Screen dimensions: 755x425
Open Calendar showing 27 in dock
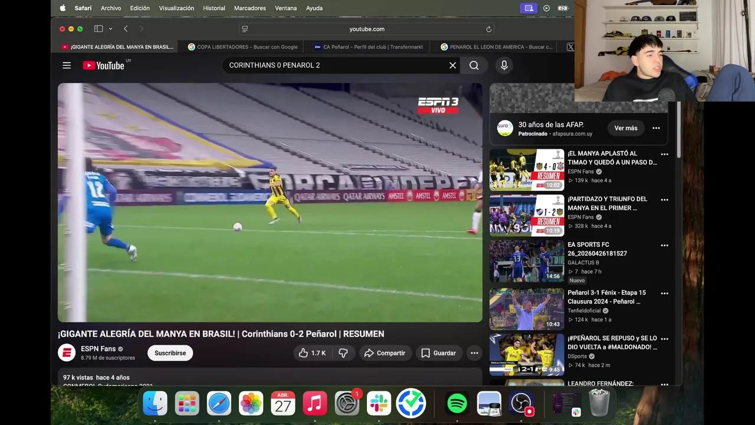click(x=283, y=403)
